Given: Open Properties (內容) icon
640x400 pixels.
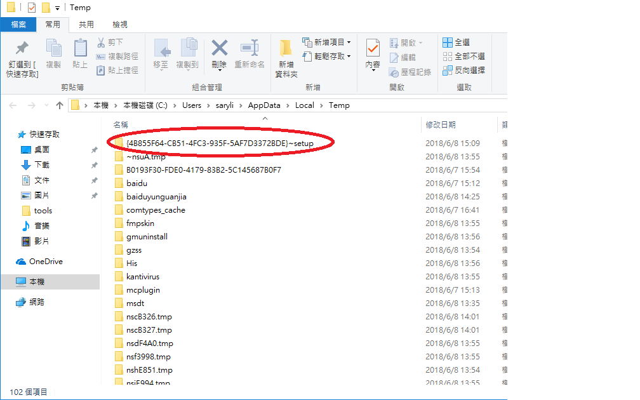Looking at the screenshot, I should coord(373,55).
